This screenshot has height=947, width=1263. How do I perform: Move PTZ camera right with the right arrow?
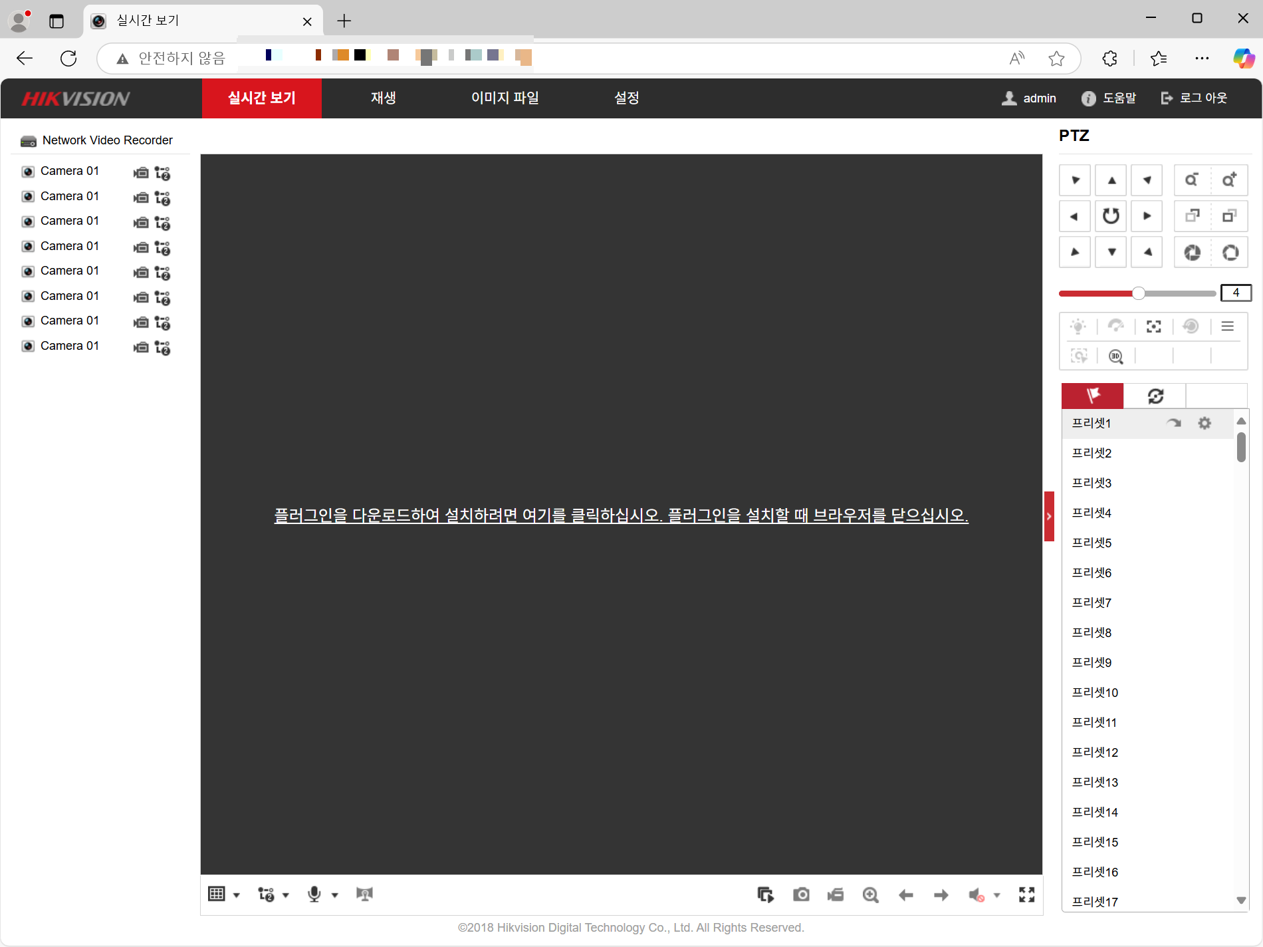pyautogui.click(x=1147, y=216)
